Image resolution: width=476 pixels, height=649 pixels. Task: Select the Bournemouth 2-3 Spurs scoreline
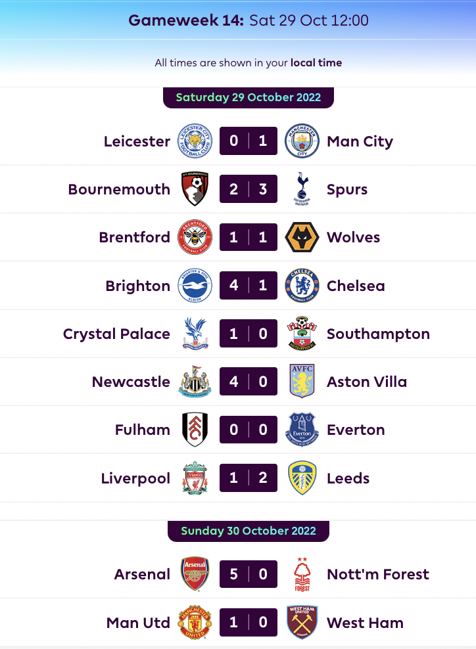[248, 189]
